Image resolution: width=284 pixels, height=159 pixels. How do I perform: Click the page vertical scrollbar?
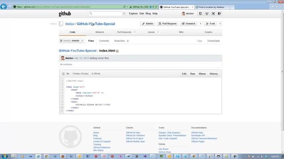click(282, 72)
